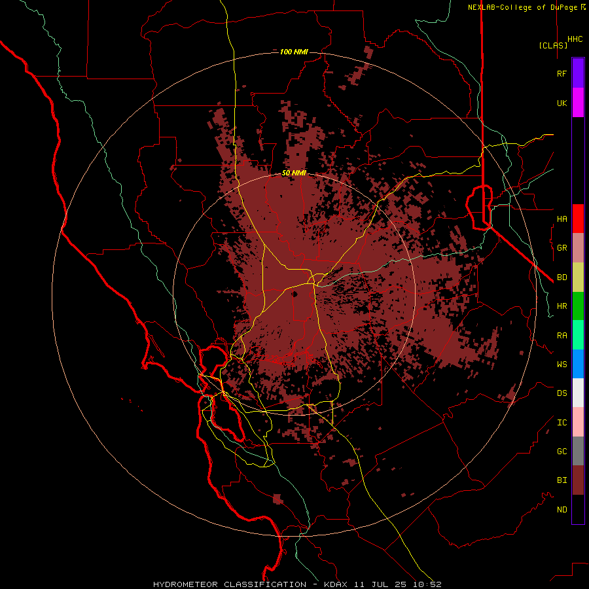Click the HA legend label
This screenshot has height=589, width=589.
tap(562, 219)
